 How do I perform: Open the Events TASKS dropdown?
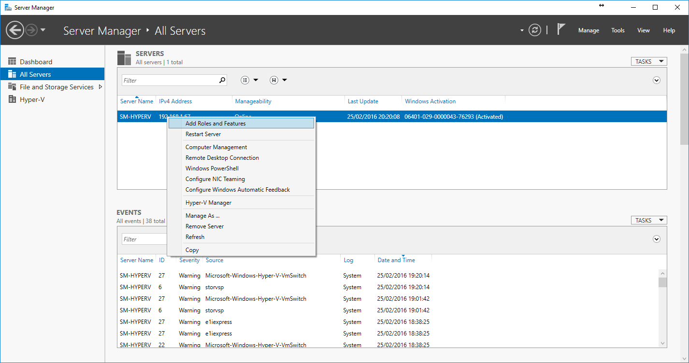click(x=649, y=220)
